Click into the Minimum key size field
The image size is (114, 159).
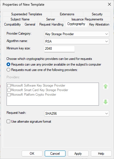pyautogui.click(x=60, y=49)
